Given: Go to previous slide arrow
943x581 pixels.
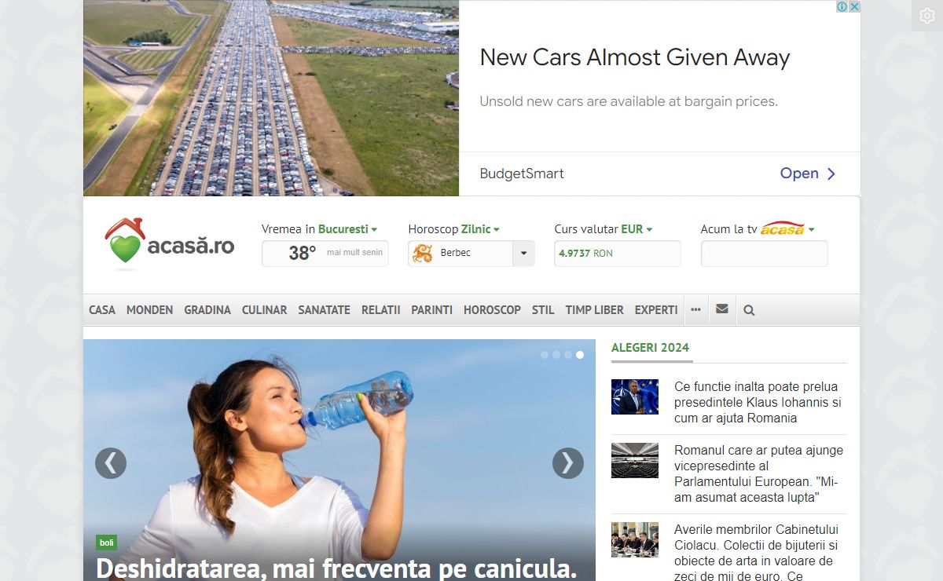Looking at the screenshot, I should 111,463.
